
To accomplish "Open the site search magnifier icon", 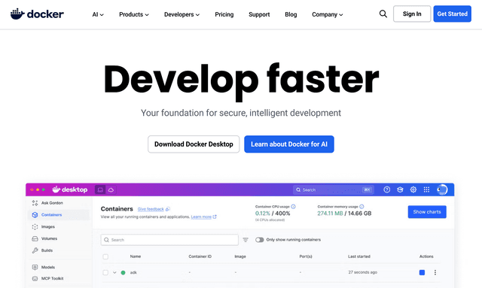I will [383, 14].
